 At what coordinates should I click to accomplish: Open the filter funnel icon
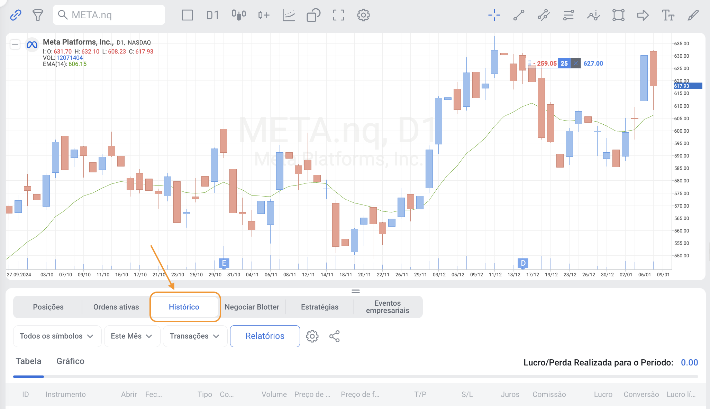(x=38, y=15)
